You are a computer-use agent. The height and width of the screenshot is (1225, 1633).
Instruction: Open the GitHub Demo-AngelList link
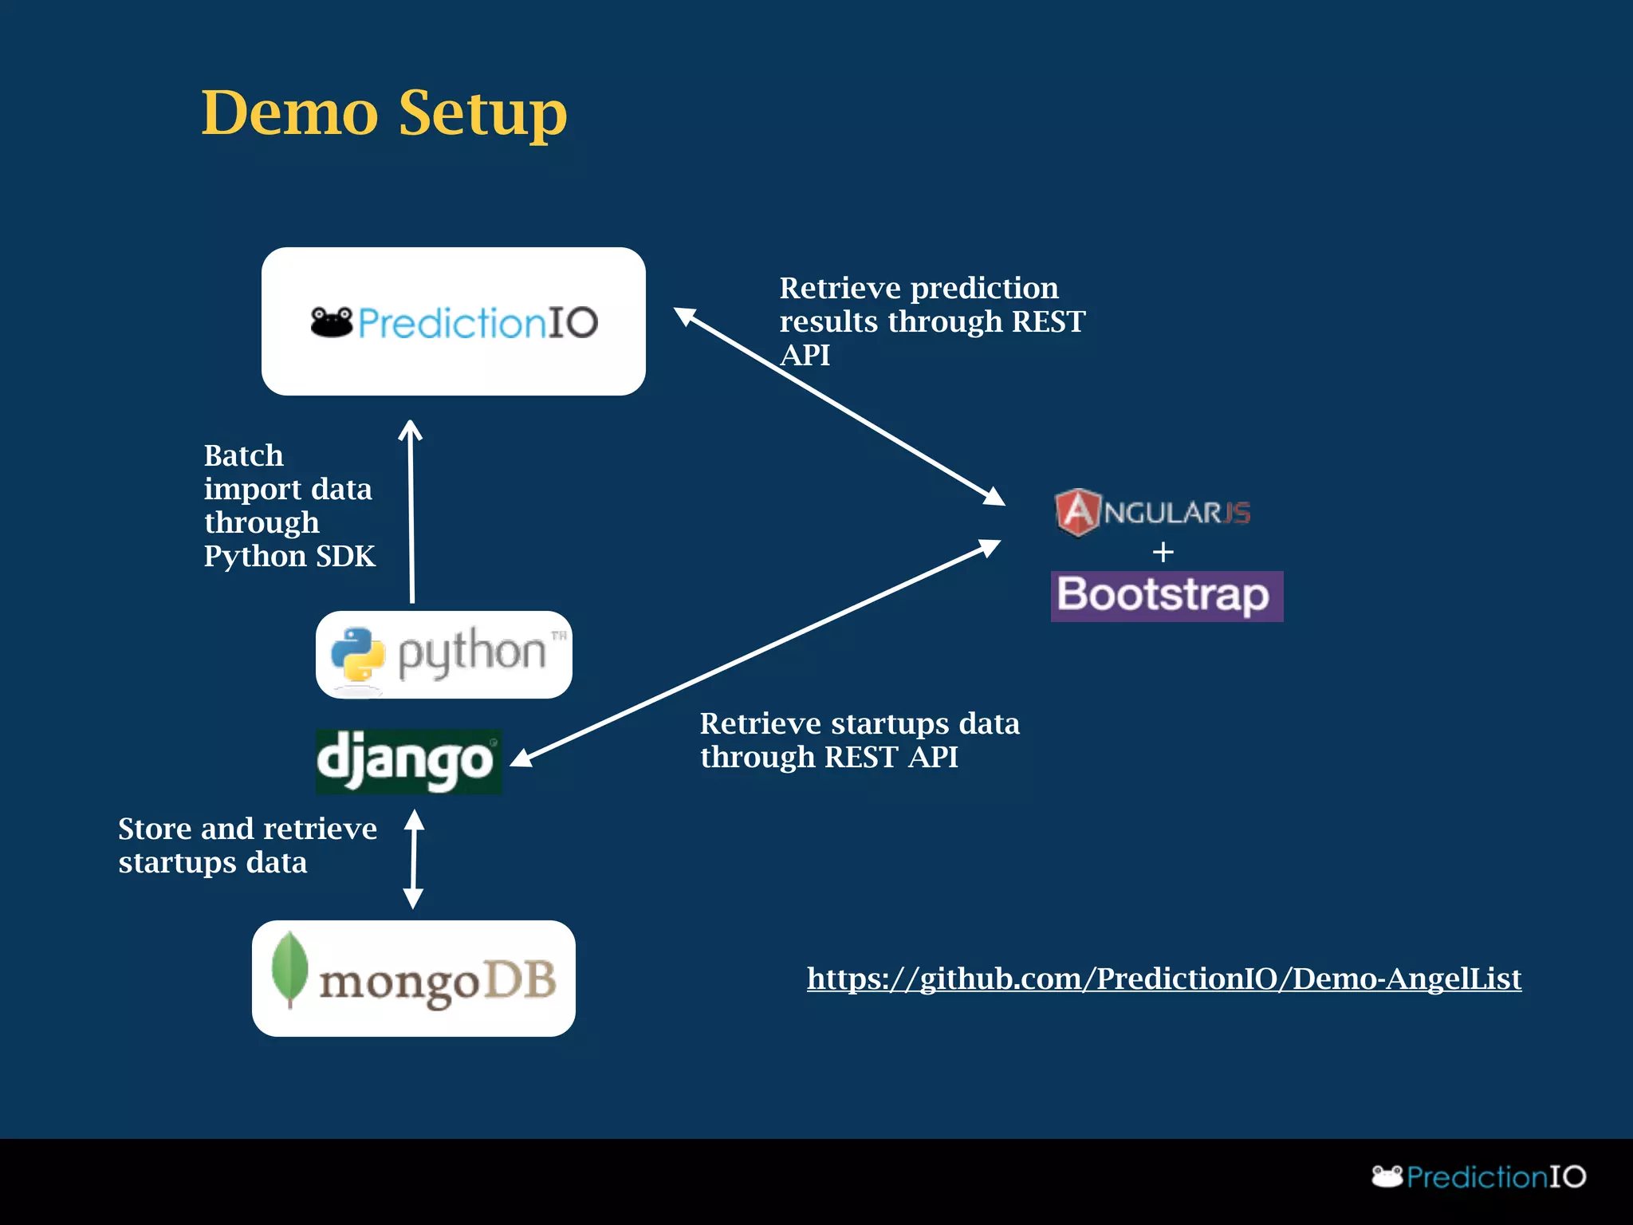(1164, 979)
